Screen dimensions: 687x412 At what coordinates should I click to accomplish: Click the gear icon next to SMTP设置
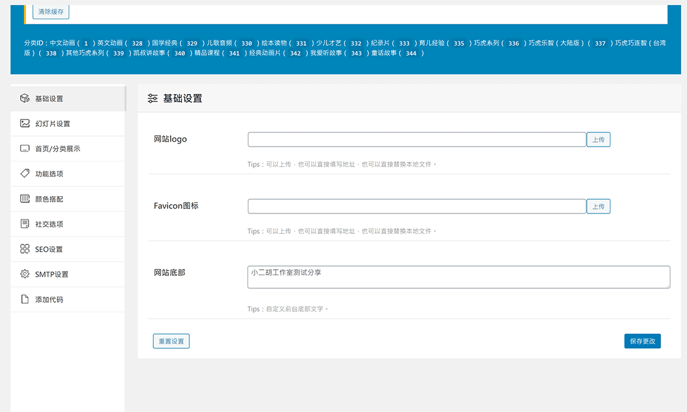point(26,274)
